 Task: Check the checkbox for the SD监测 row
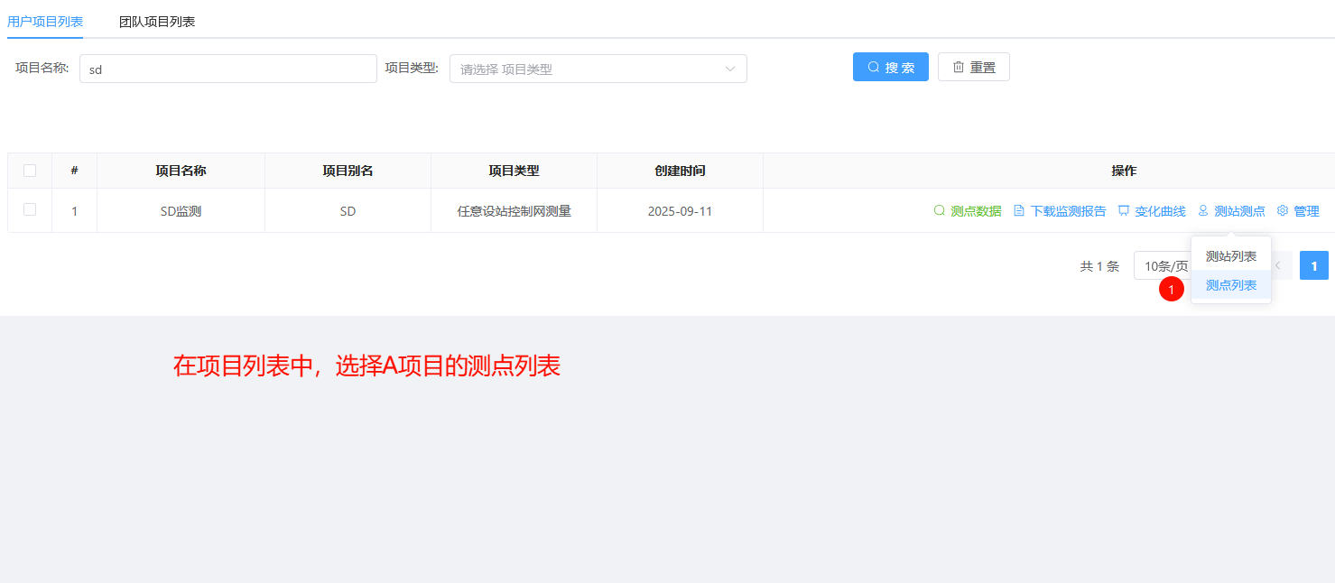click(x=30, y=210)
